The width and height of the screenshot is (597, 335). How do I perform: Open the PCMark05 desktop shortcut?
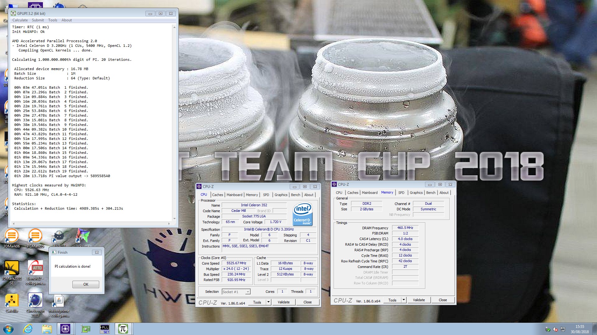pos(35,238)
